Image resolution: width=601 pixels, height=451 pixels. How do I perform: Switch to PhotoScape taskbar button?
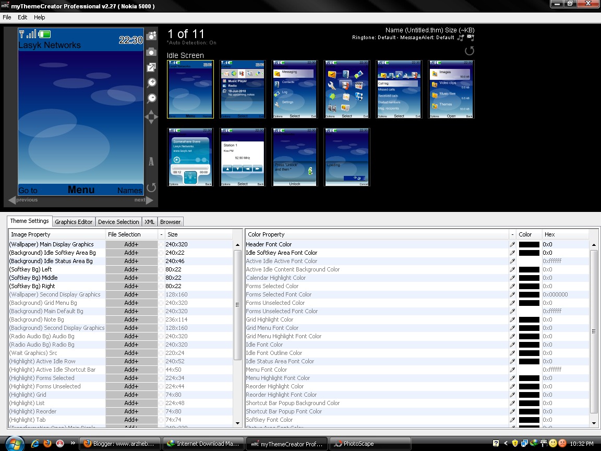pos(370,444)
